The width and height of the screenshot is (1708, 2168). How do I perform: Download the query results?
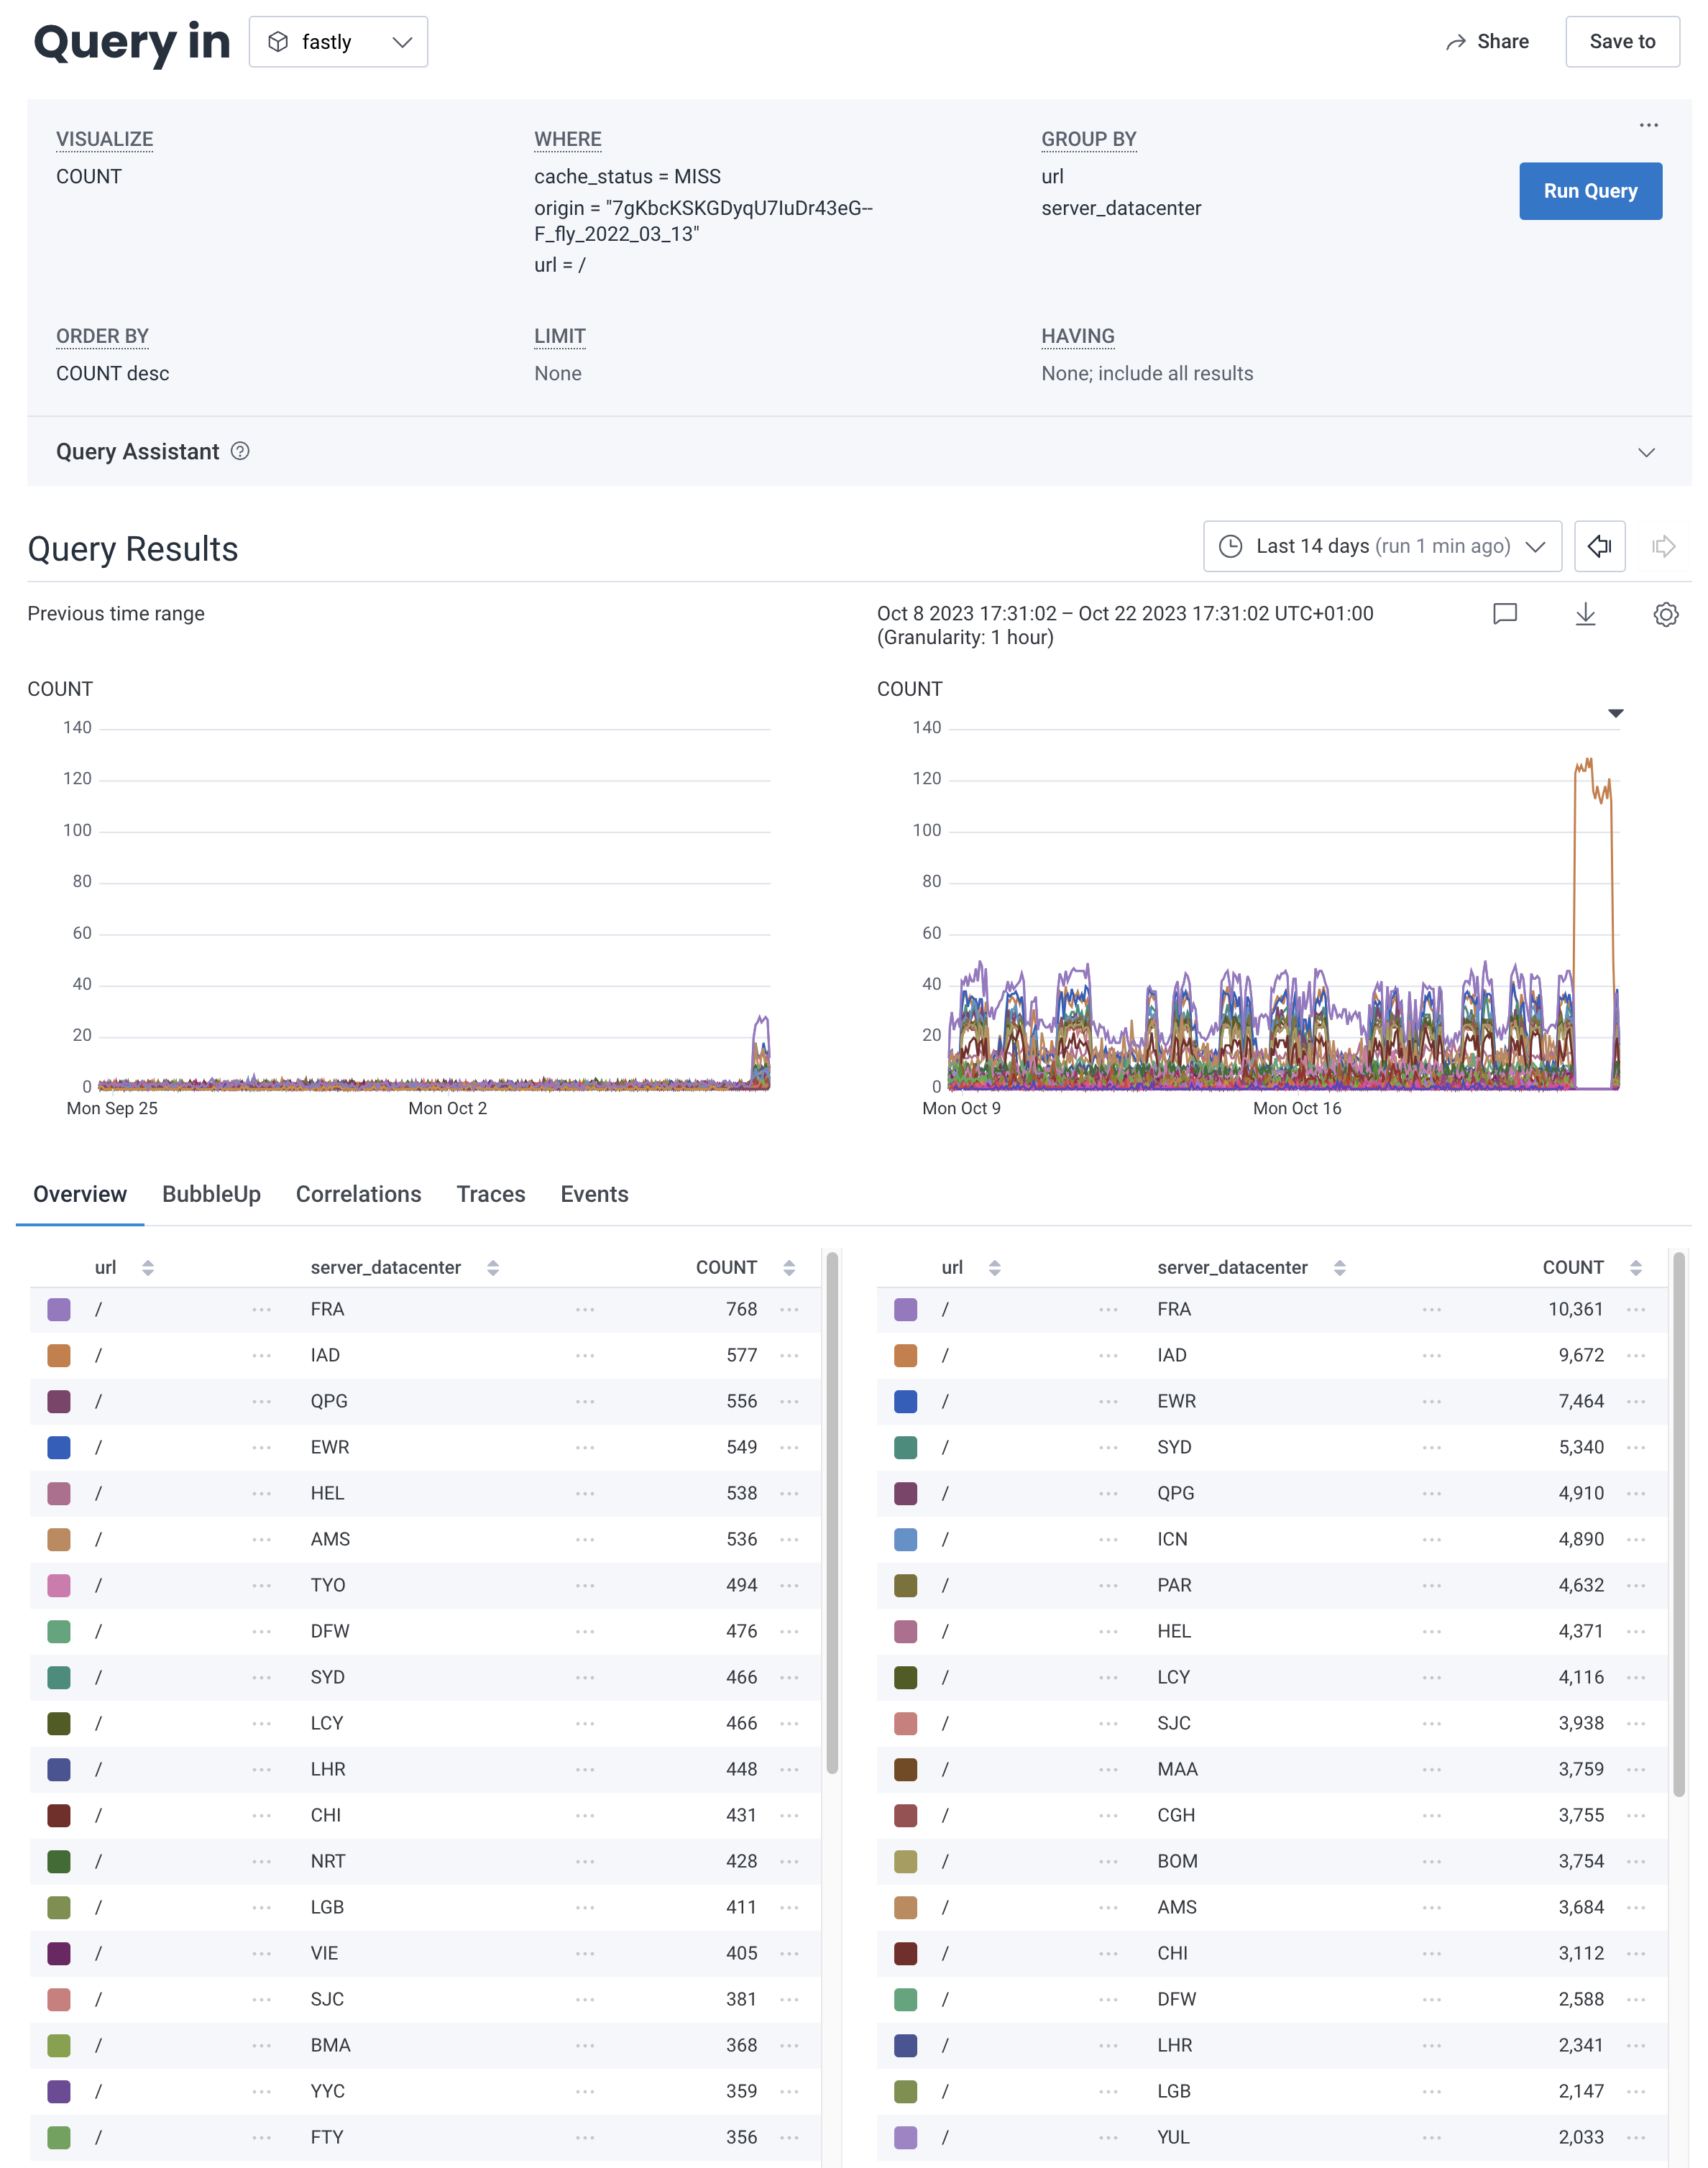click(1586, 614)
